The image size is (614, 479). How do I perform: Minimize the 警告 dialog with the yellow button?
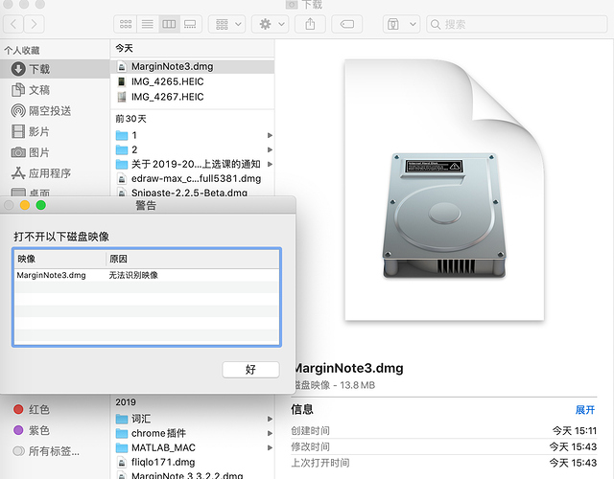(25, 205)
